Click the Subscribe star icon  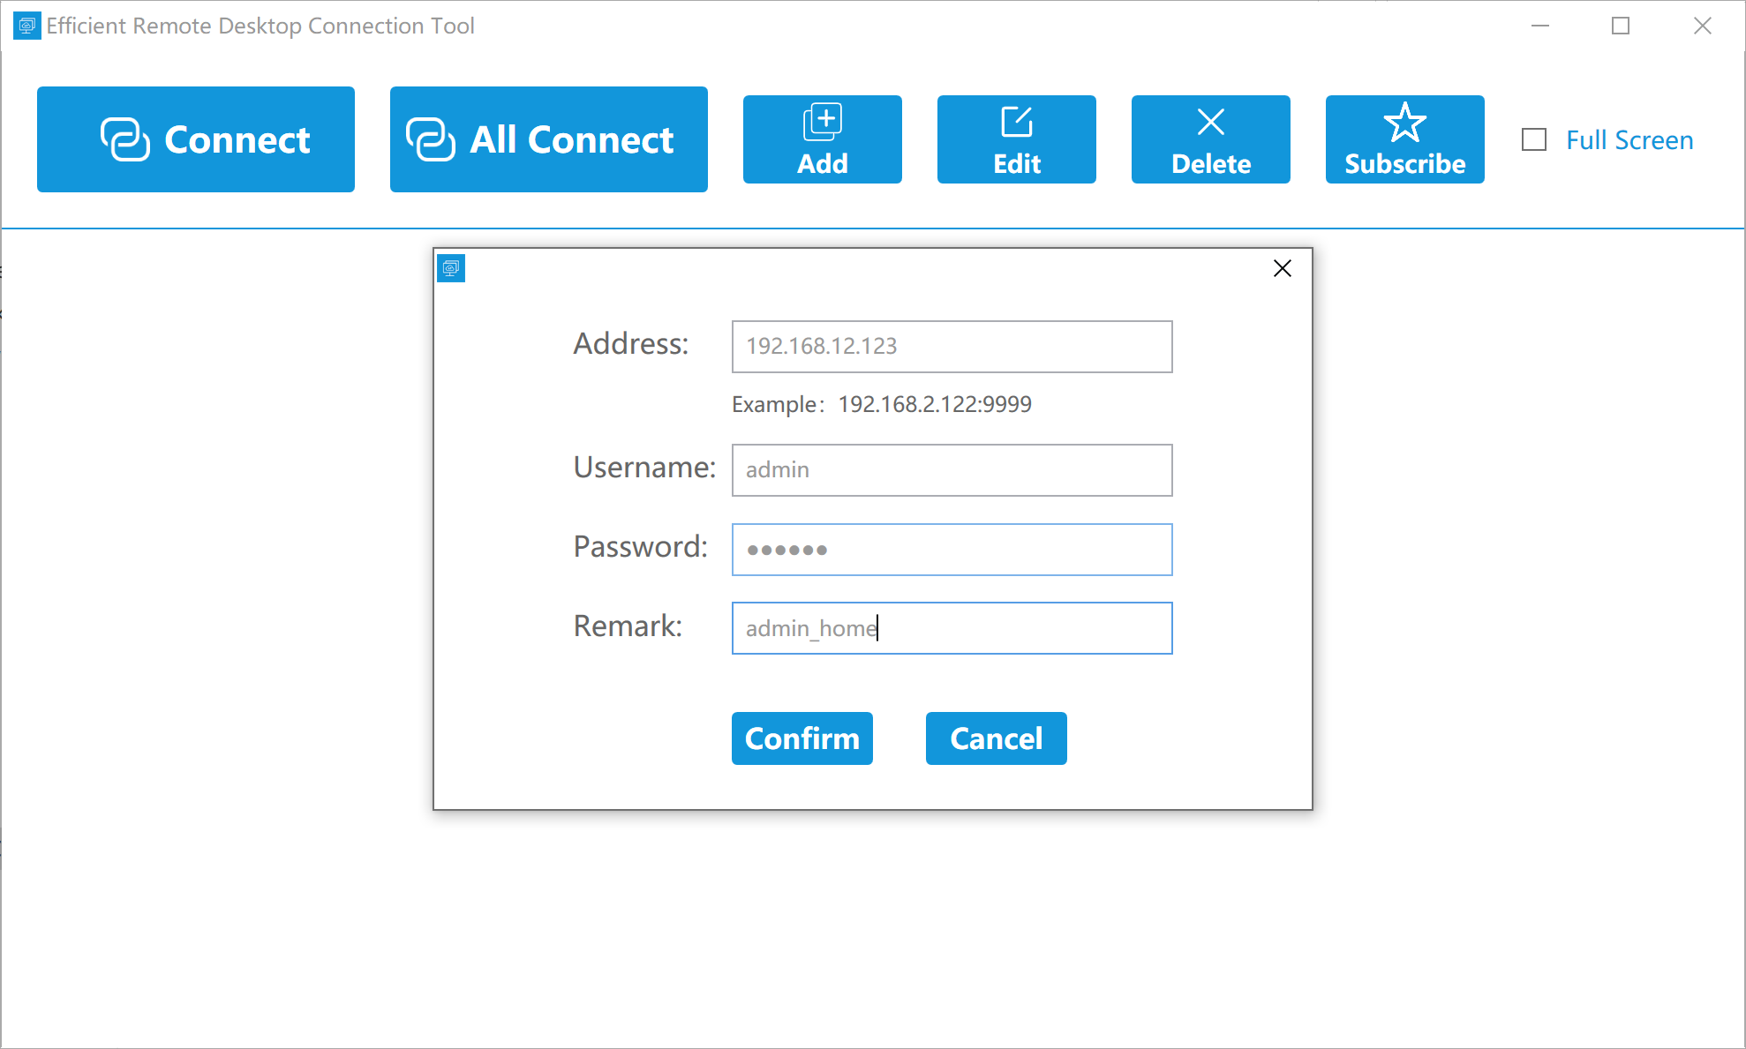1404,122
